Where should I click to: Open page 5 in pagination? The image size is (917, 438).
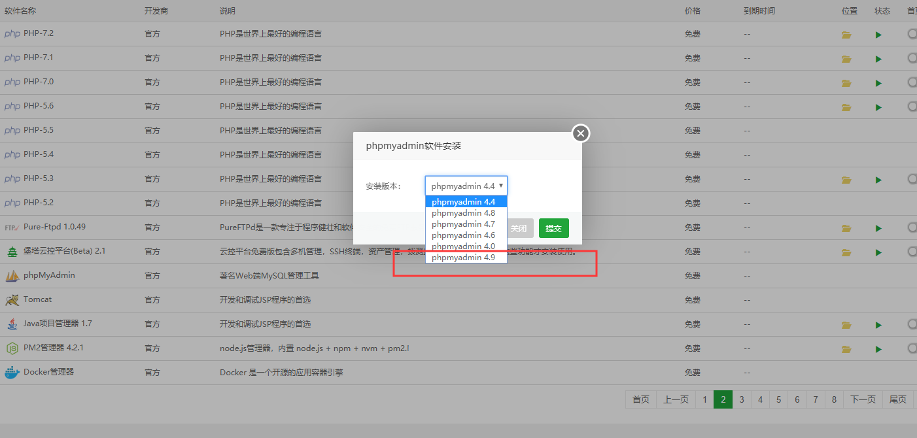tap(779, 399)
